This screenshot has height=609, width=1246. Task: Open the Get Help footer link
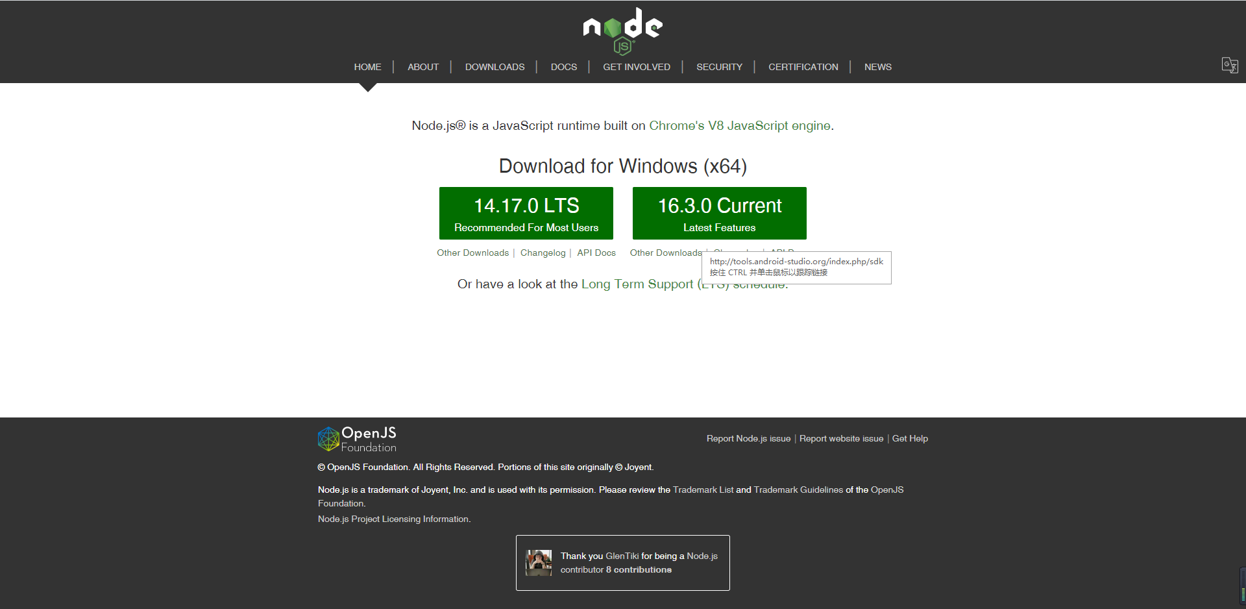click(x=910, y=438)
